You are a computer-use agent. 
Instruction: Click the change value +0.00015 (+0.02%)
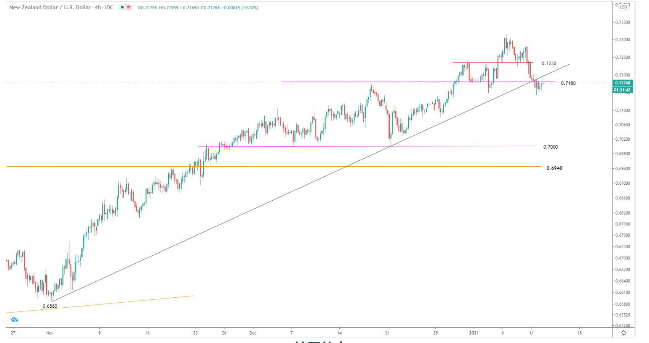coord(240,8)
